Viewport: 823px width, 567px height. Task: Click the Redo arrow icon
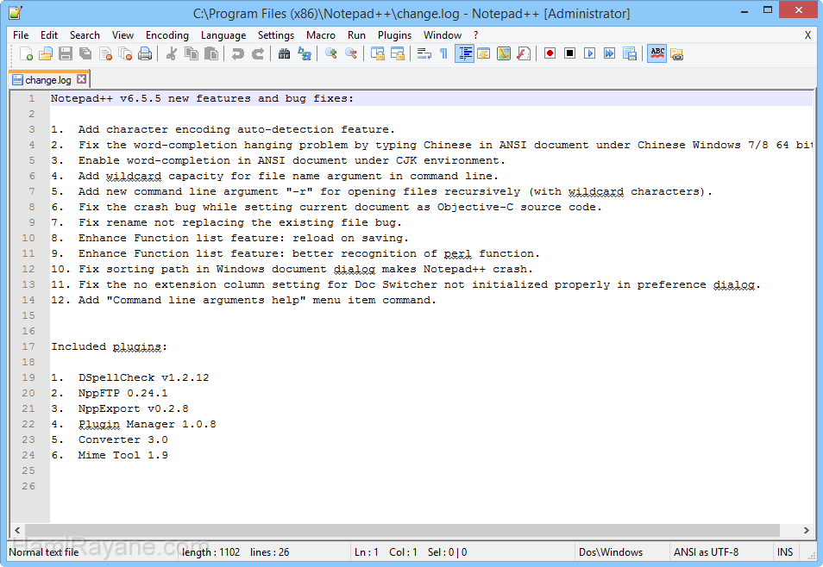tap(258, 53)
